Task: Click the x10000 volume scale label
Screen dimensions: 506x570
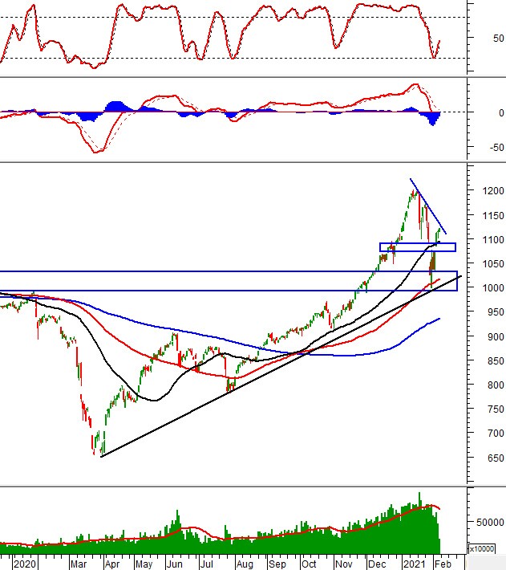Action: pyautogui.click(x=481, y=549)
